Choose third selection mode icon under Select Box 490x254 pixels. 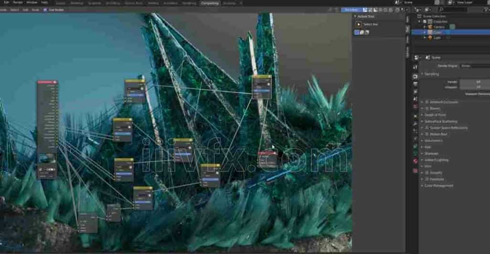tap(367, 32)
